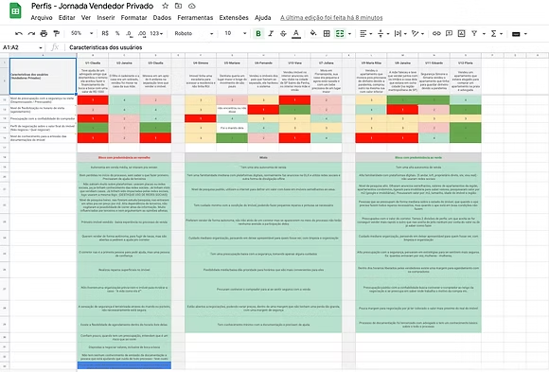The height and width of the screenshot is (372, 549).
Task: Open functions sigma menu
Action: (497, 34)
